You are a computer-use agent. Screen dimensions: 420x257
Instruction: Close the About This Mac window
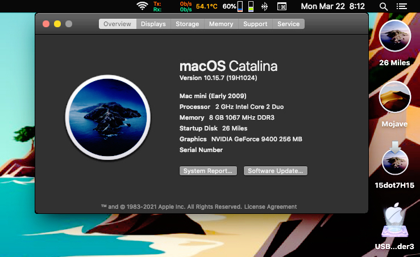(46, 24)
